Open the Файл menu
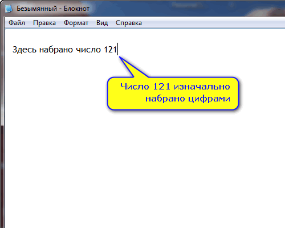285x228 pixels. (x=17, y=23)
